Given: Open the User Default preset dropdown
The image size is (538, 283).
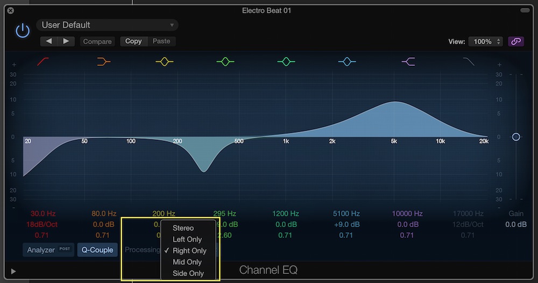Looking at the screenshot, I should [x=107, y=25].
